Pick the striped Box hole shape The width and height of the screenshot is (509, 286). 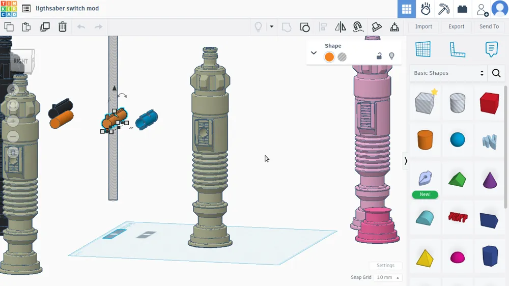pos(425,102)
